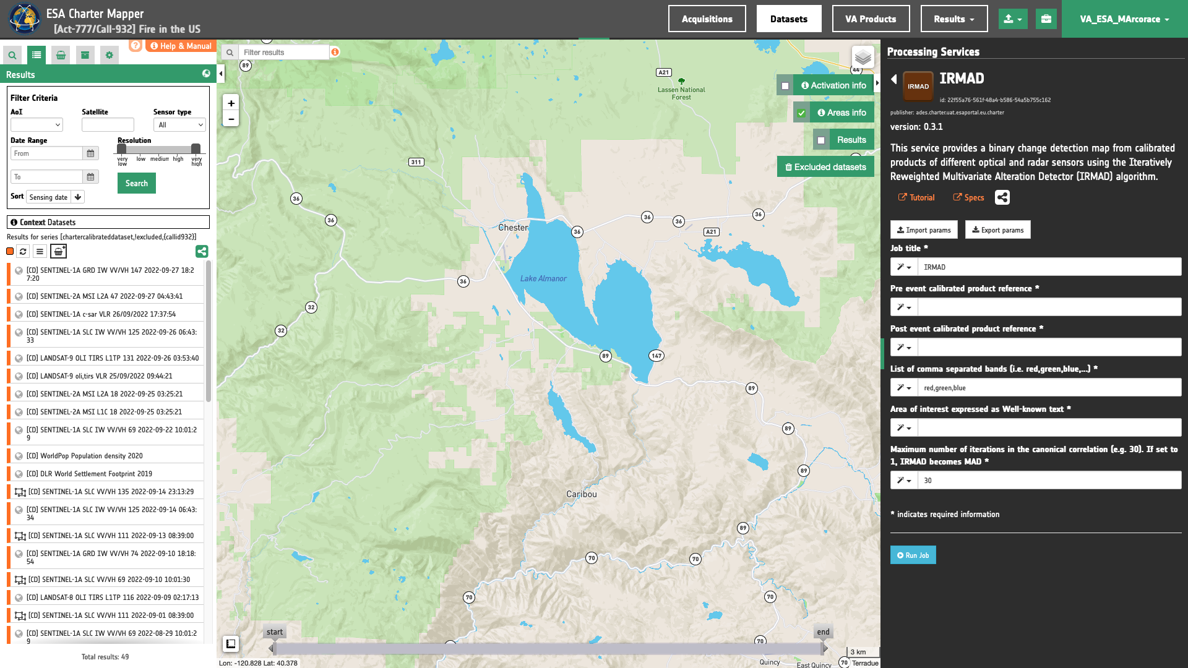Show filter results info tooltip icon
This screenshot has width=1188, height=668.
335,52
